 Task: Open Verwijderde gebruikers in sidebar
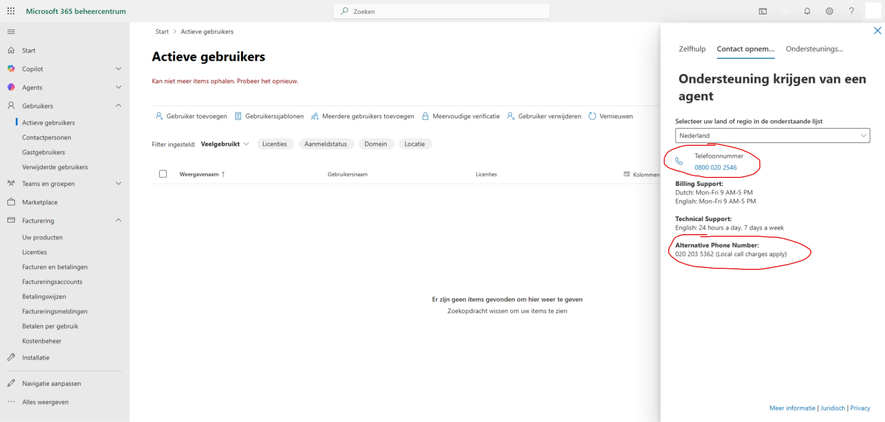[55, 167]
